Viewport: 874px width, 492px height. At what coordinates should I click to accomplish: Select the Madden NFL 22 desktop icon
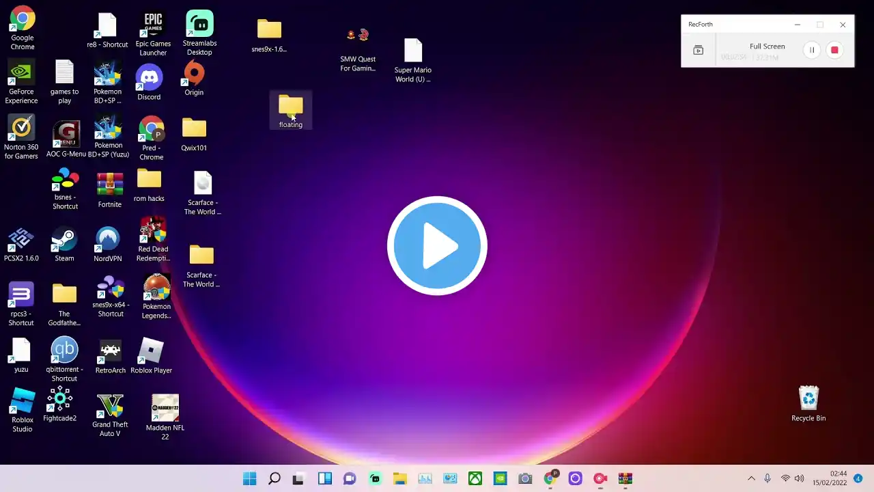(165, 418)
